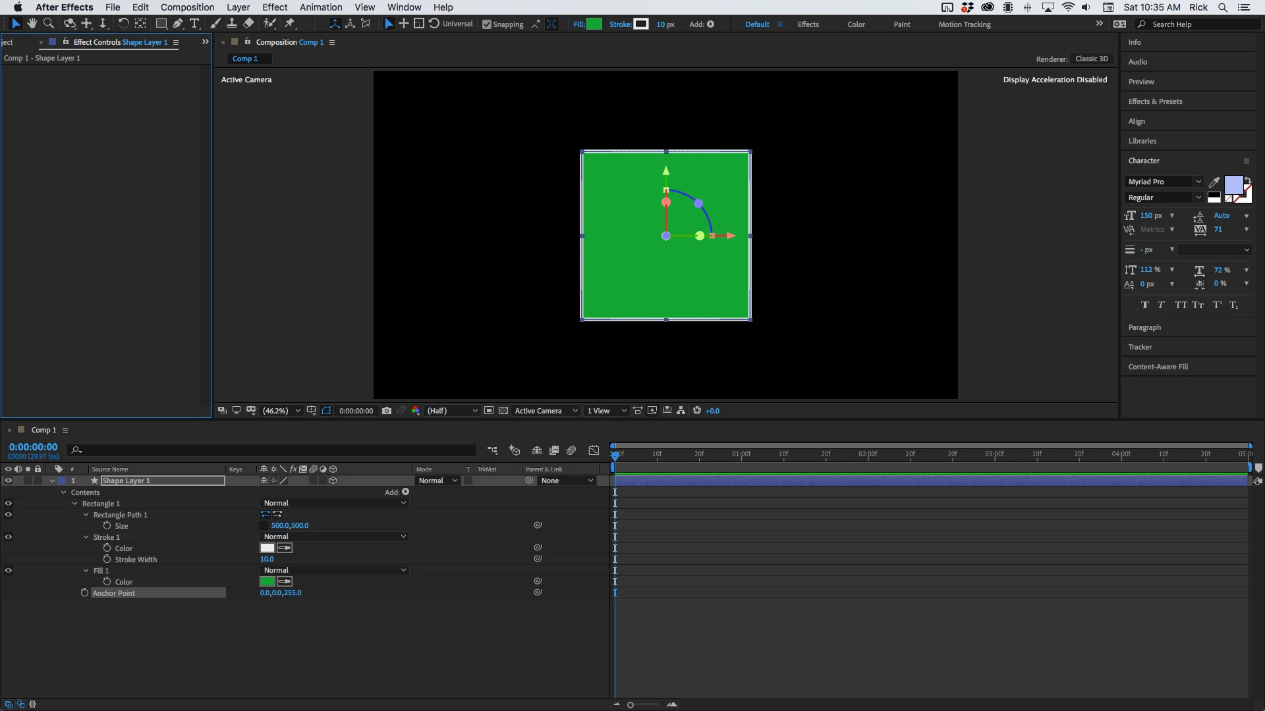Select the Horizontal Type tool
Viewport: 1265px width, 711px height.
click(x=194, y=24)
